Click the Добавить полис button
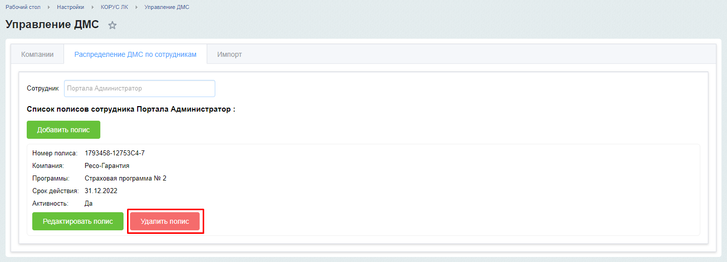Screen dimensions: 727x262 pos(64,130)
